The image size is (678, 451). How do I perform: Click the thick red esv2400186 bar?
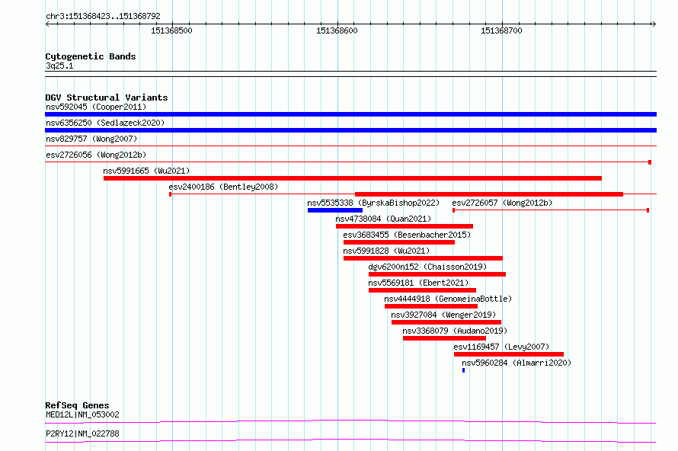coord(489,194)
